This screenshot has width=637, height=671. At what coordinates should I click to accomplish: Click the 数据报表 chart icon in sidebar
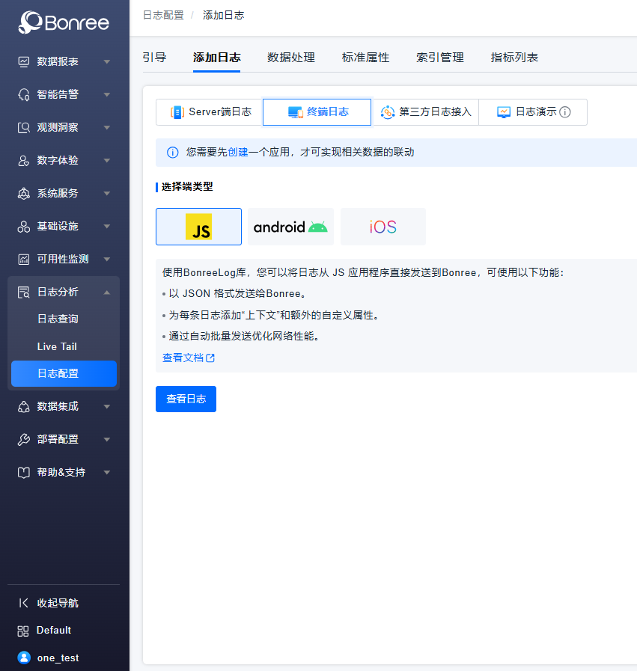(24, 61)
